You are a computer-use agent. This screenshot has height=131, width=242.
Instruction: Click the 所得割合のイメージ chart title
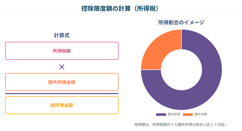[x=181, y=22]
